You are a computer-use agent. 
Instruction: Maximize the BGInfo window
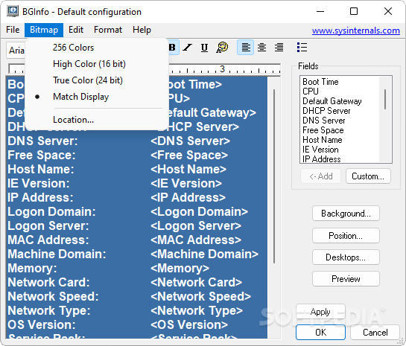pos(354,11)
